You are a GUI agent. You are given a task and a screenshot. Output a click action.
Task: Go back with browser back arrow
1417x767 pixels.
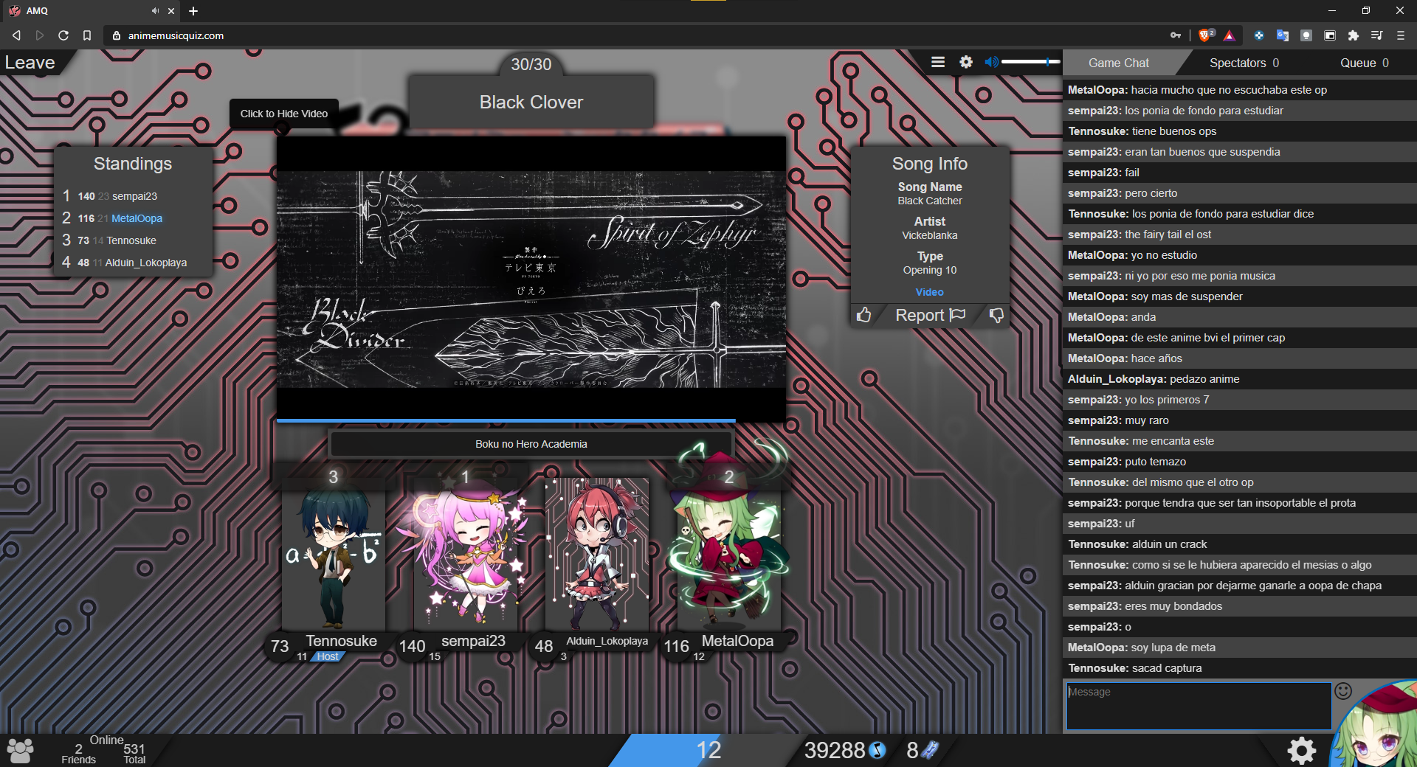click(16, 35)
